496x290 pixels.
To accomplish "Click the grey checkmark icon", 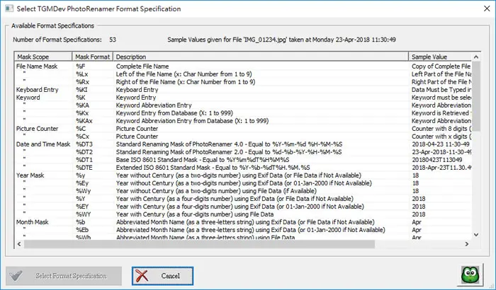I will 16,276.
